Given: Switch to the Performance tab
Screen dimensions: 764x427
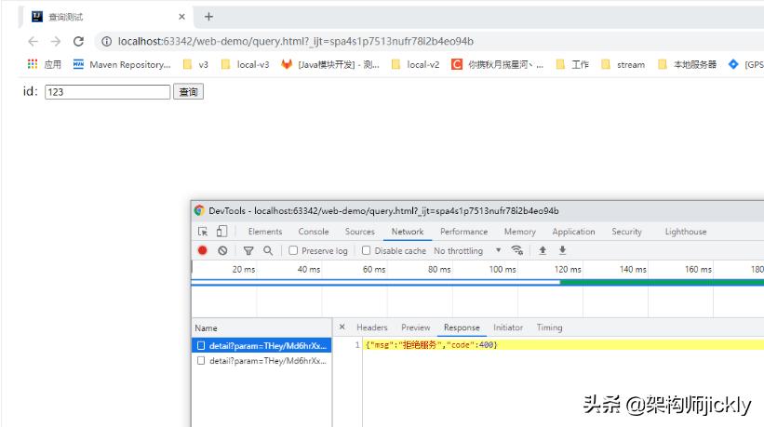Looking at the screenshot, I should 463,232.
